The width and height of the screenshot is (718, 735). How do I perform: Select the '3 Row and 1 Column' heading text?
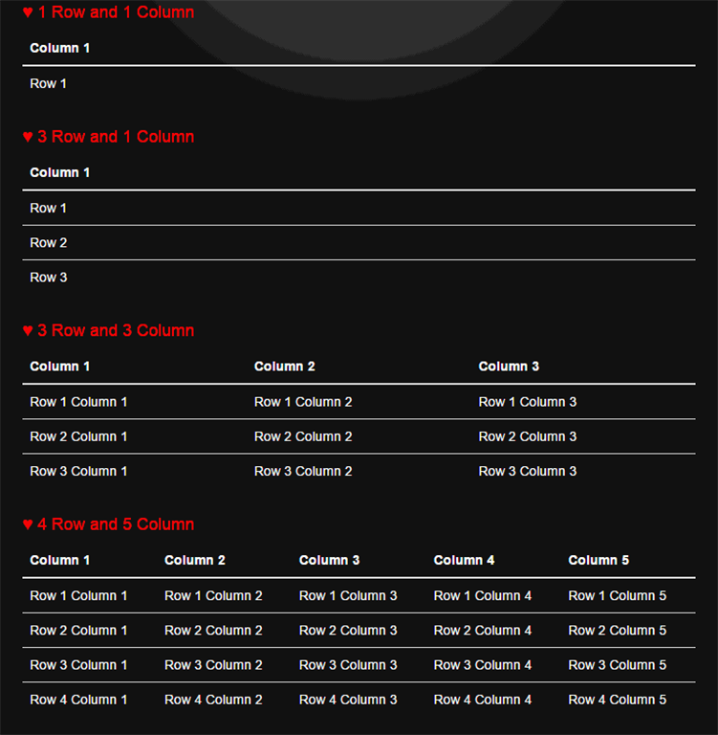click(116, 137)
